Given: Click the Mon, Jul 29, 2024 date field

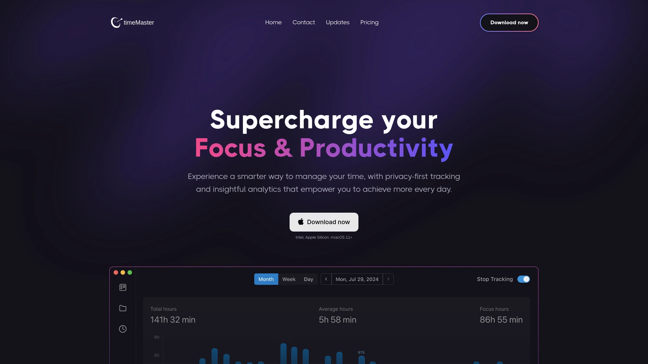Looking at the screenshot, I should tap(357, 279).
